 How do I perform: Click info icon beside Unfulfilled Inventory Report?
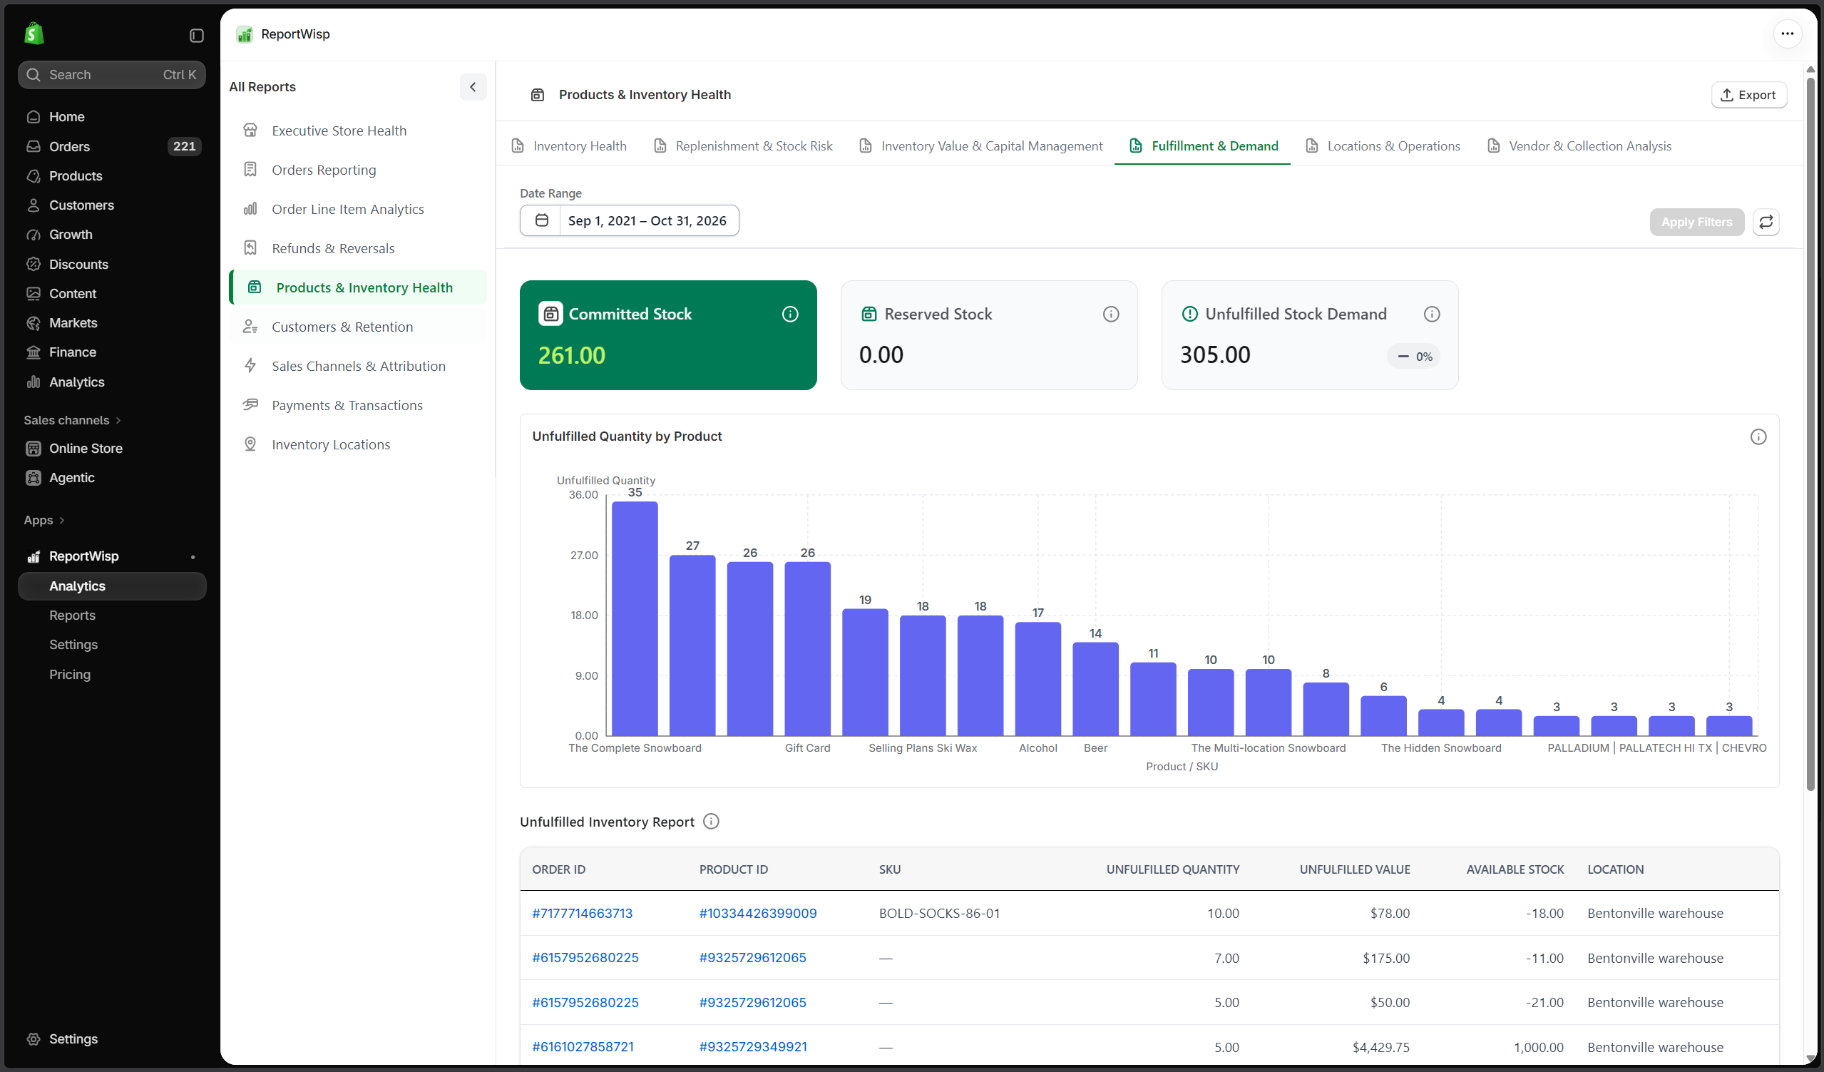click(x=711, y=821)
